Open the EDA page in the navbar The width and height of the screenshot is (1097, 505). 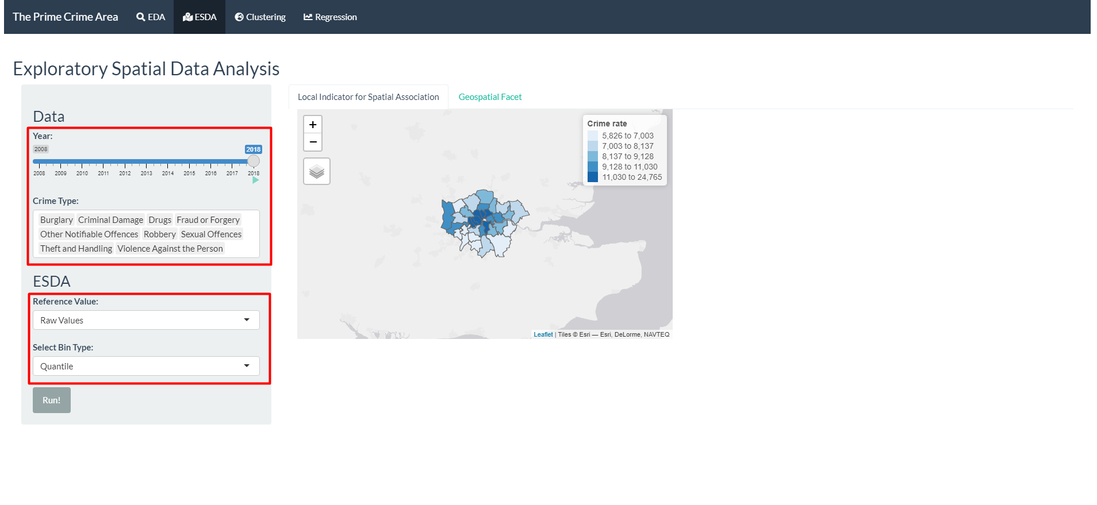pos(151,17)
